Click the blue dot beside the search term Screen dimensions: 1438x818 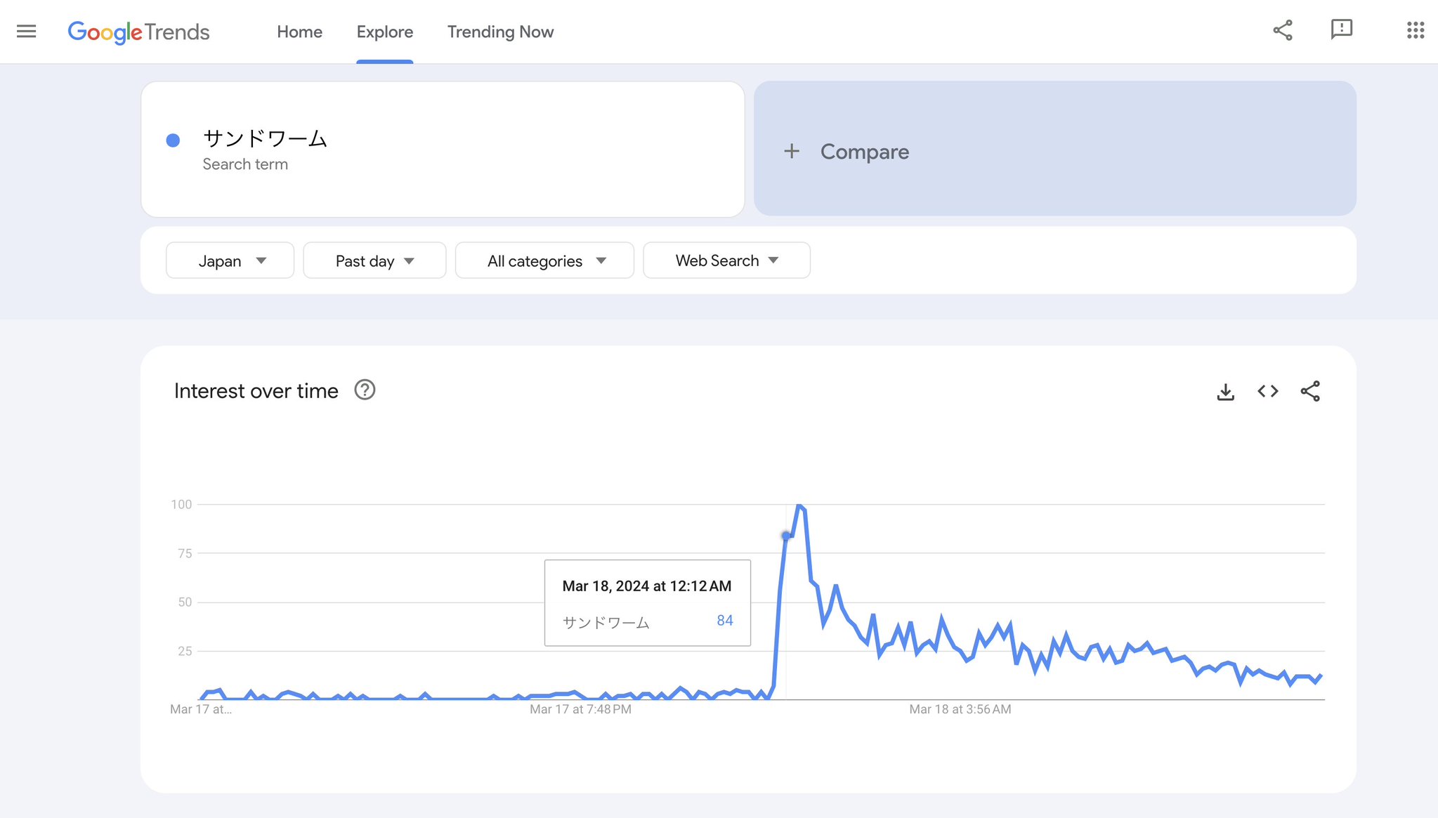pos(173,140)
